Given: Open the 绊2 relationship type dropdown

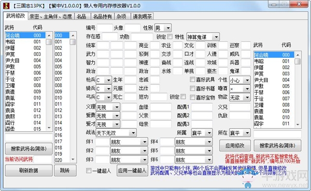Looking at the screenshot, I should tap(129, 151).
